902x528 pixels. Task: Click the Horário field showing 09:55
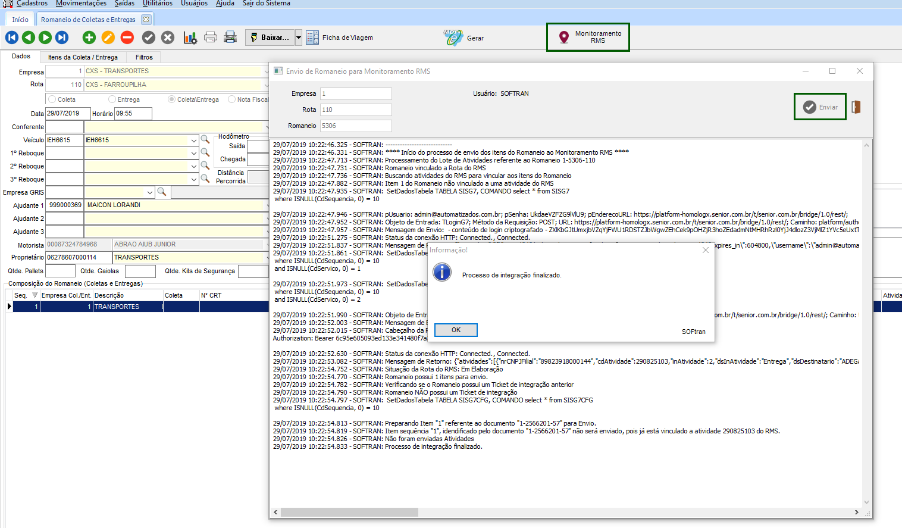pos(133,113)
